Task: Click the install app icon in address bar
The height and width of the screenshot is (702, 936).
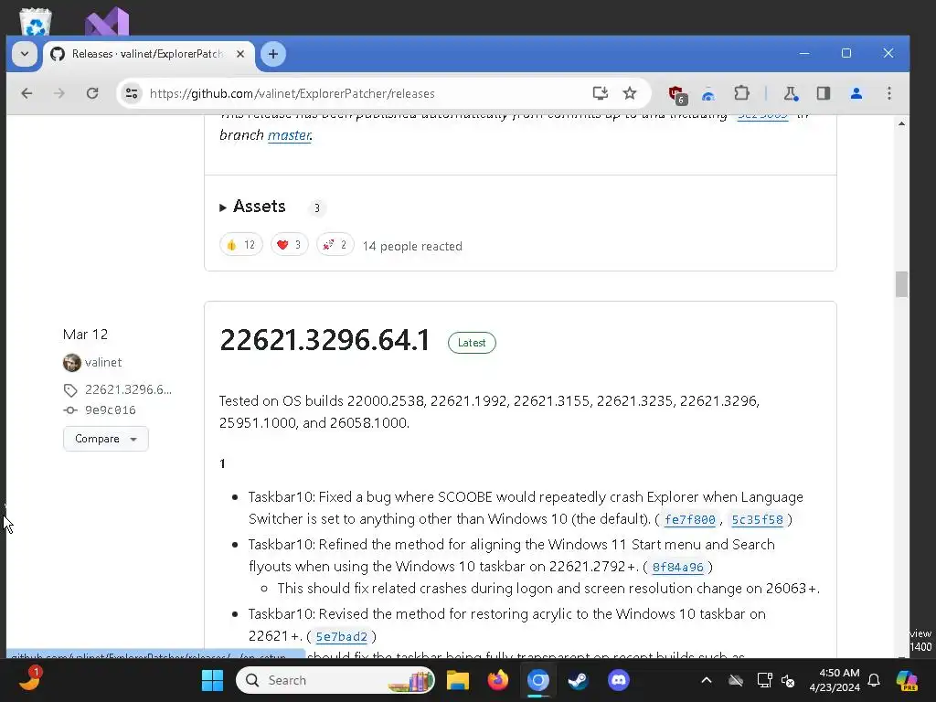Action: (x=600, y=93)
